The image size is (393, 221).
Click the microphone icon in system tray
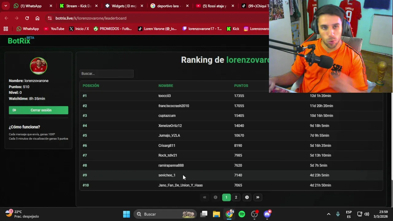coord(338,214)
